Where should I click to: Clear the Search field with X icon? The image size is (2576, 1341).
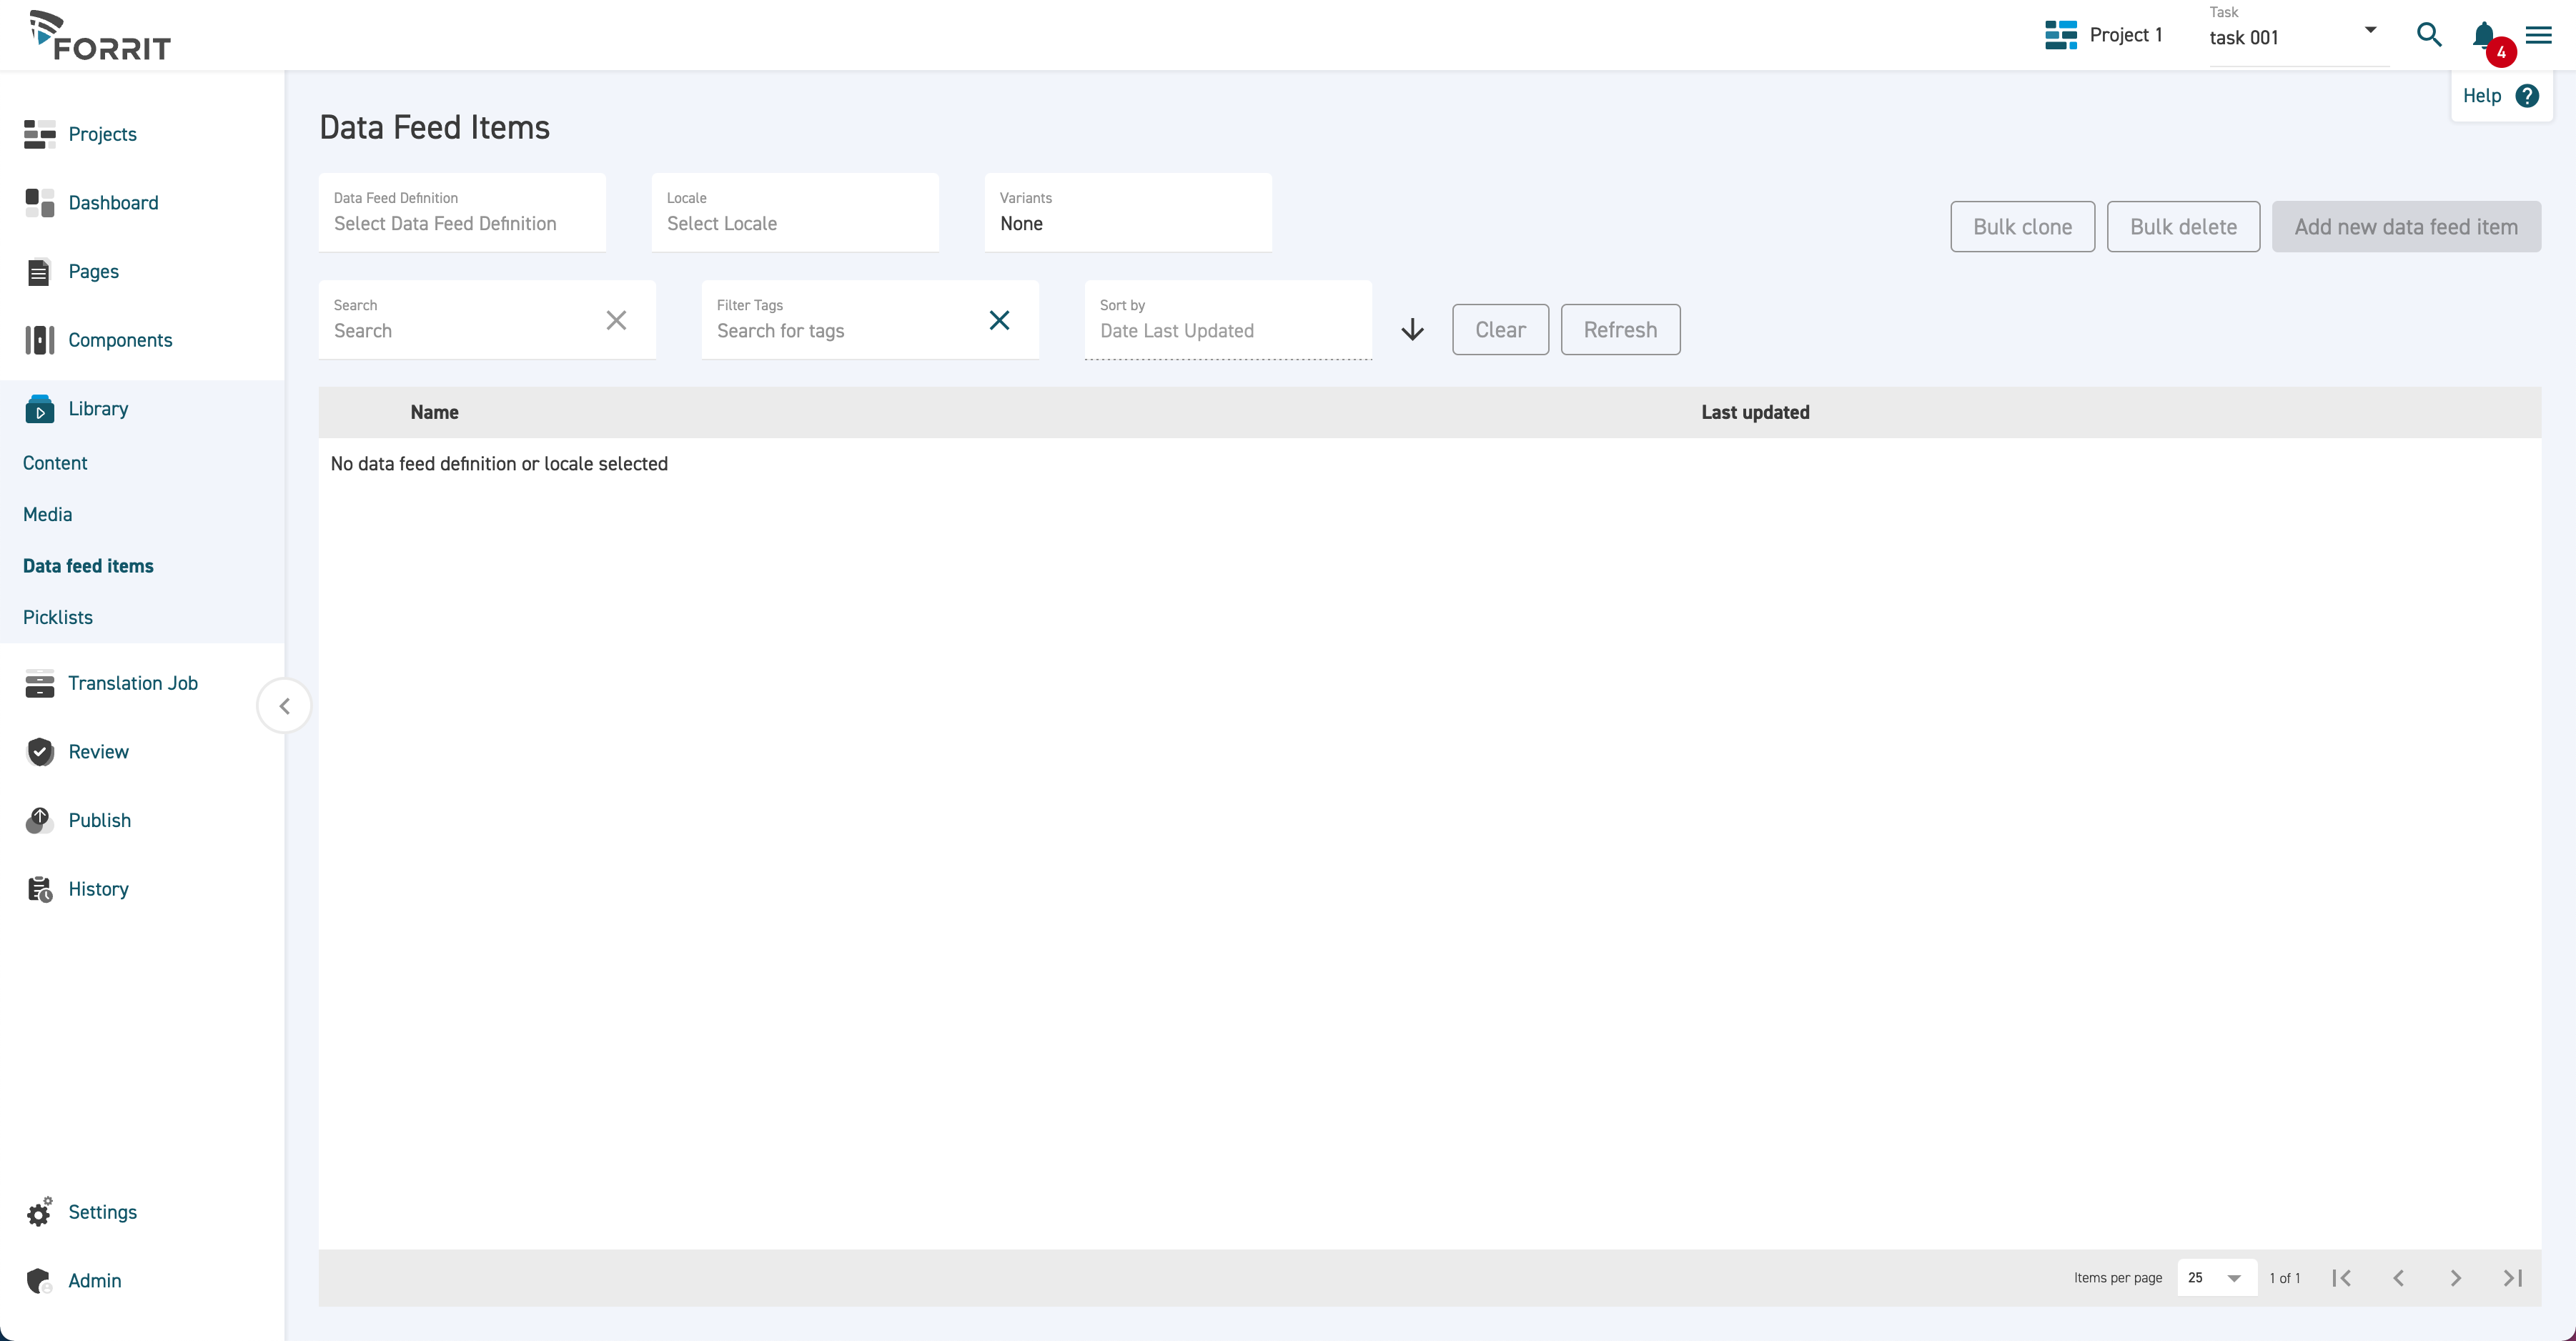[616, 320]
